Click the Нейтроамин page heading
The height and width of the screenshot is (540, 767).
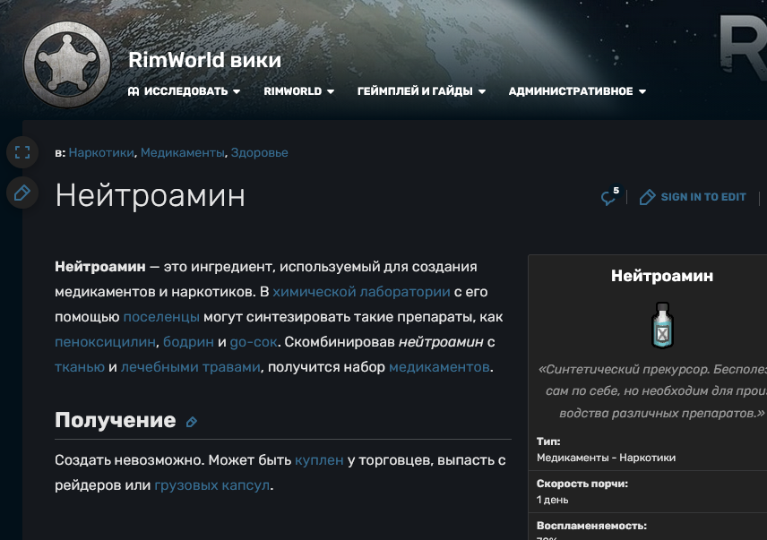coord(151,195)
